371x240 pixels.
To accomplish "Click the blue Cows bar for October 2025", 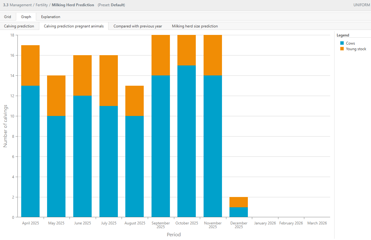I will (x=186, y=141).
